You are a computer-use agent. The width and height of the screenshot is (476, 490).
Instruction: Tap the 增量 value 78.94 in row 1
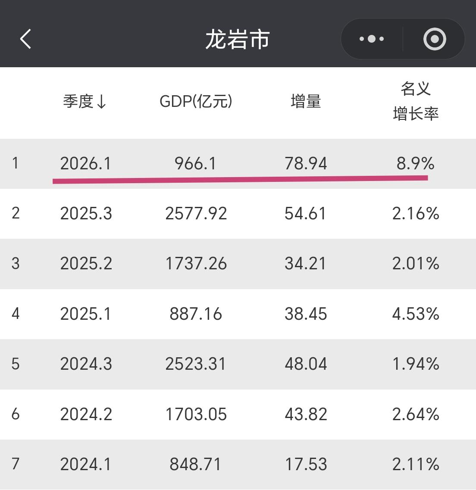coord(306,164)
